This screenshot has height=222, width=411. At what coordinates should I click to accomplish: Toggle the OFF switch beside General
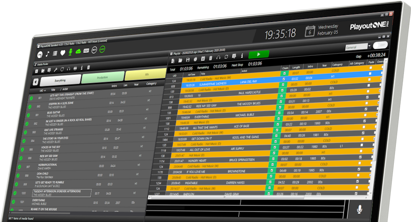[x=380, y=45]
